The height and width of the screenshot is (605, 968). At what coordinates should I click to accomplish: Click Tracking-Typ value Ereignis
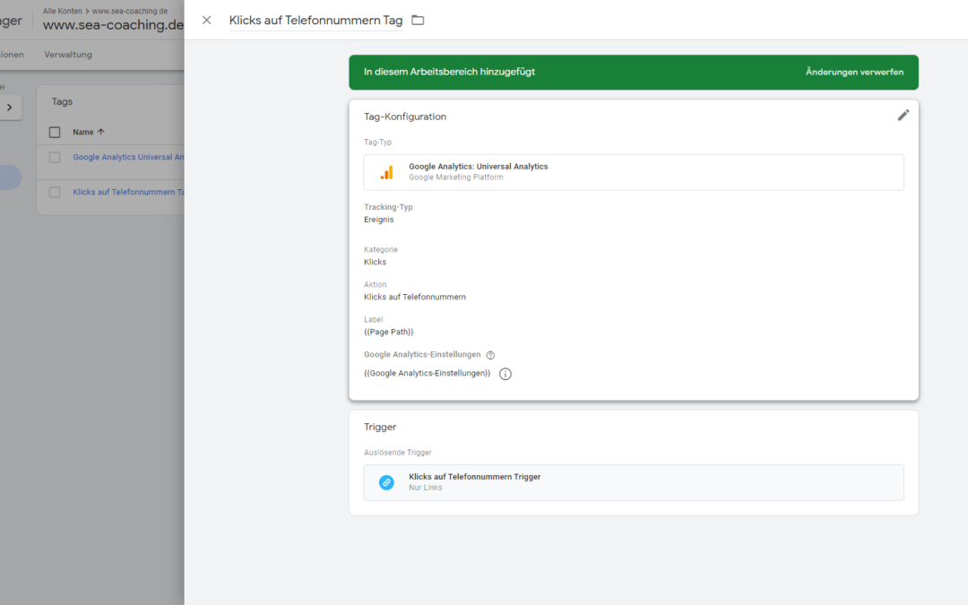[378, 220]
